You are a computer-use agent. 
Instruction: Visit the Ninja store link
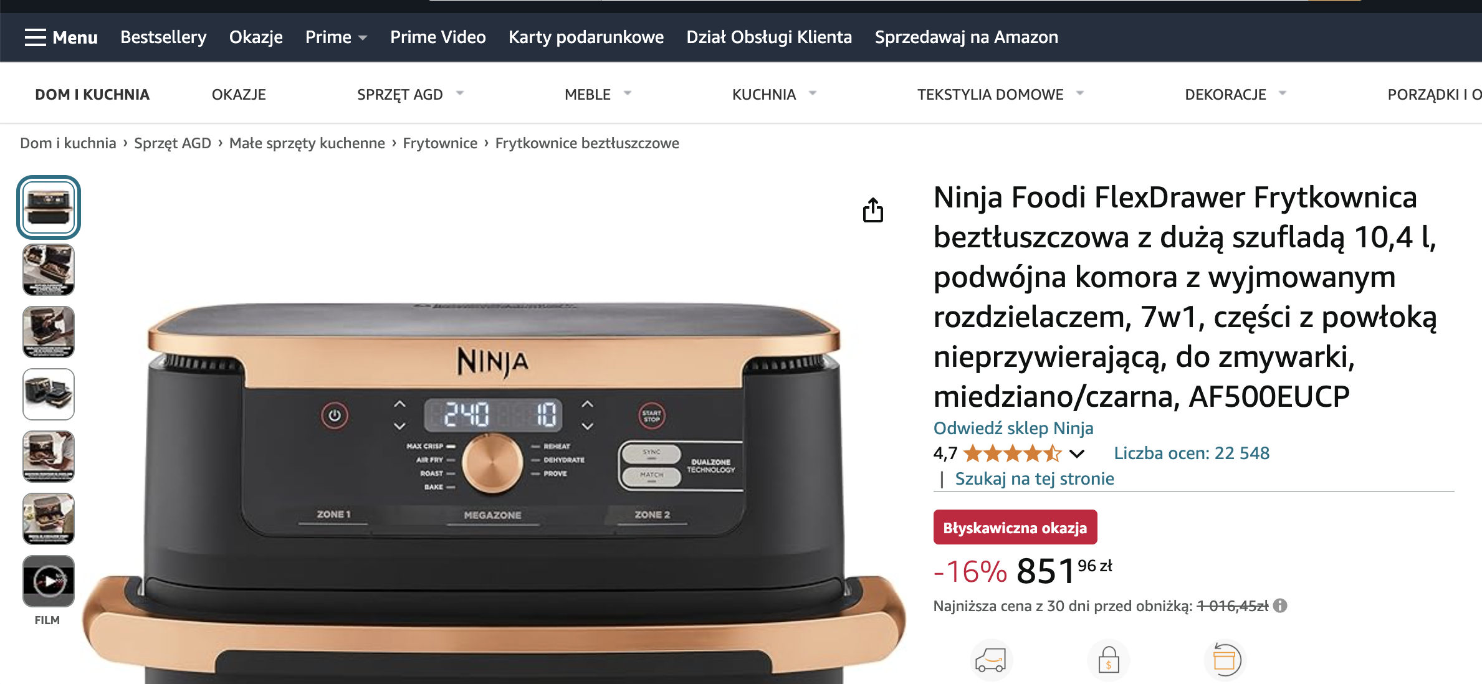point(1013,428)
